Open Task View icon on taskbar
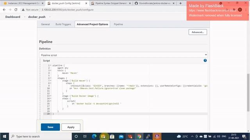The height and width of the screenshot is (140, 250). 85,136
